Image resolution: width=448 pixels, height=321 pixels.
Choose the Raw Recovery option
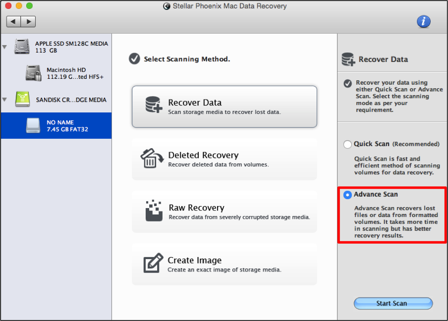click(x=224, y=212)
